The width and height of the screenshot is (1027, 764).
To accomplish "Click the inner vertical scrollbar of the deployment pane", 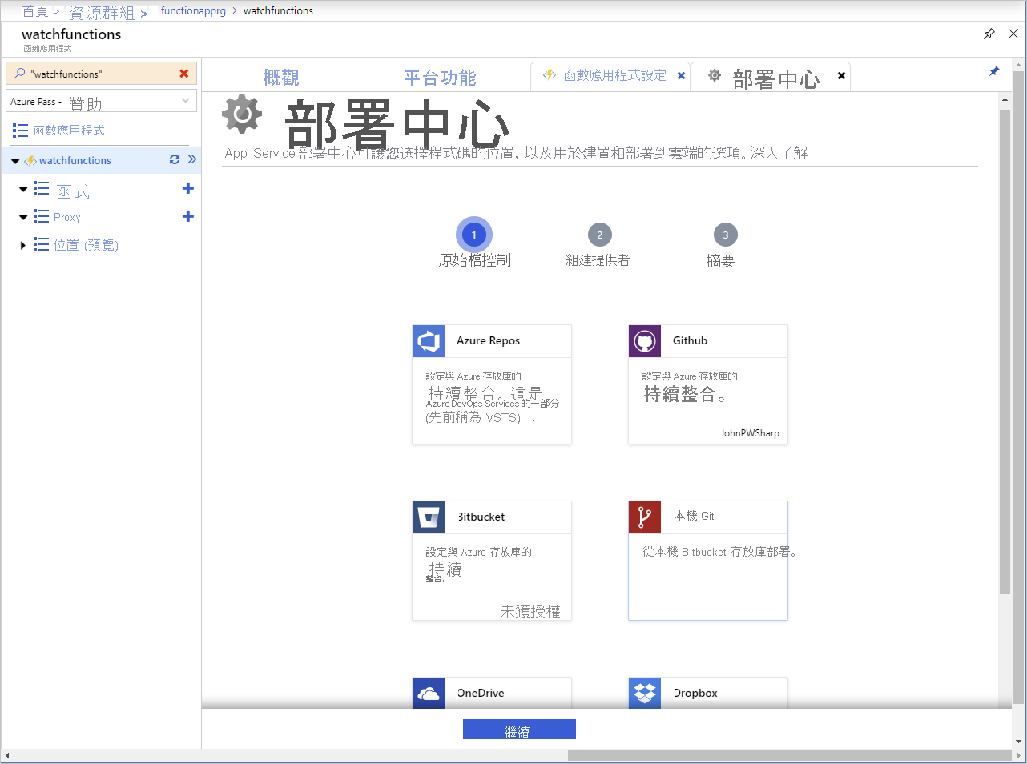I will point(1005,351).
